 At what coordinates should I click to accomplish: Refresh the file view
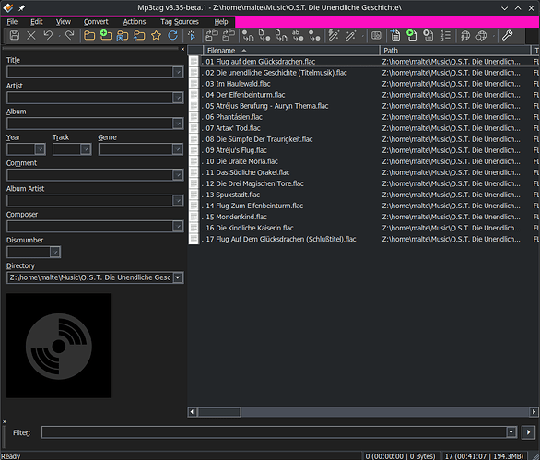click(x=173, y=35)
